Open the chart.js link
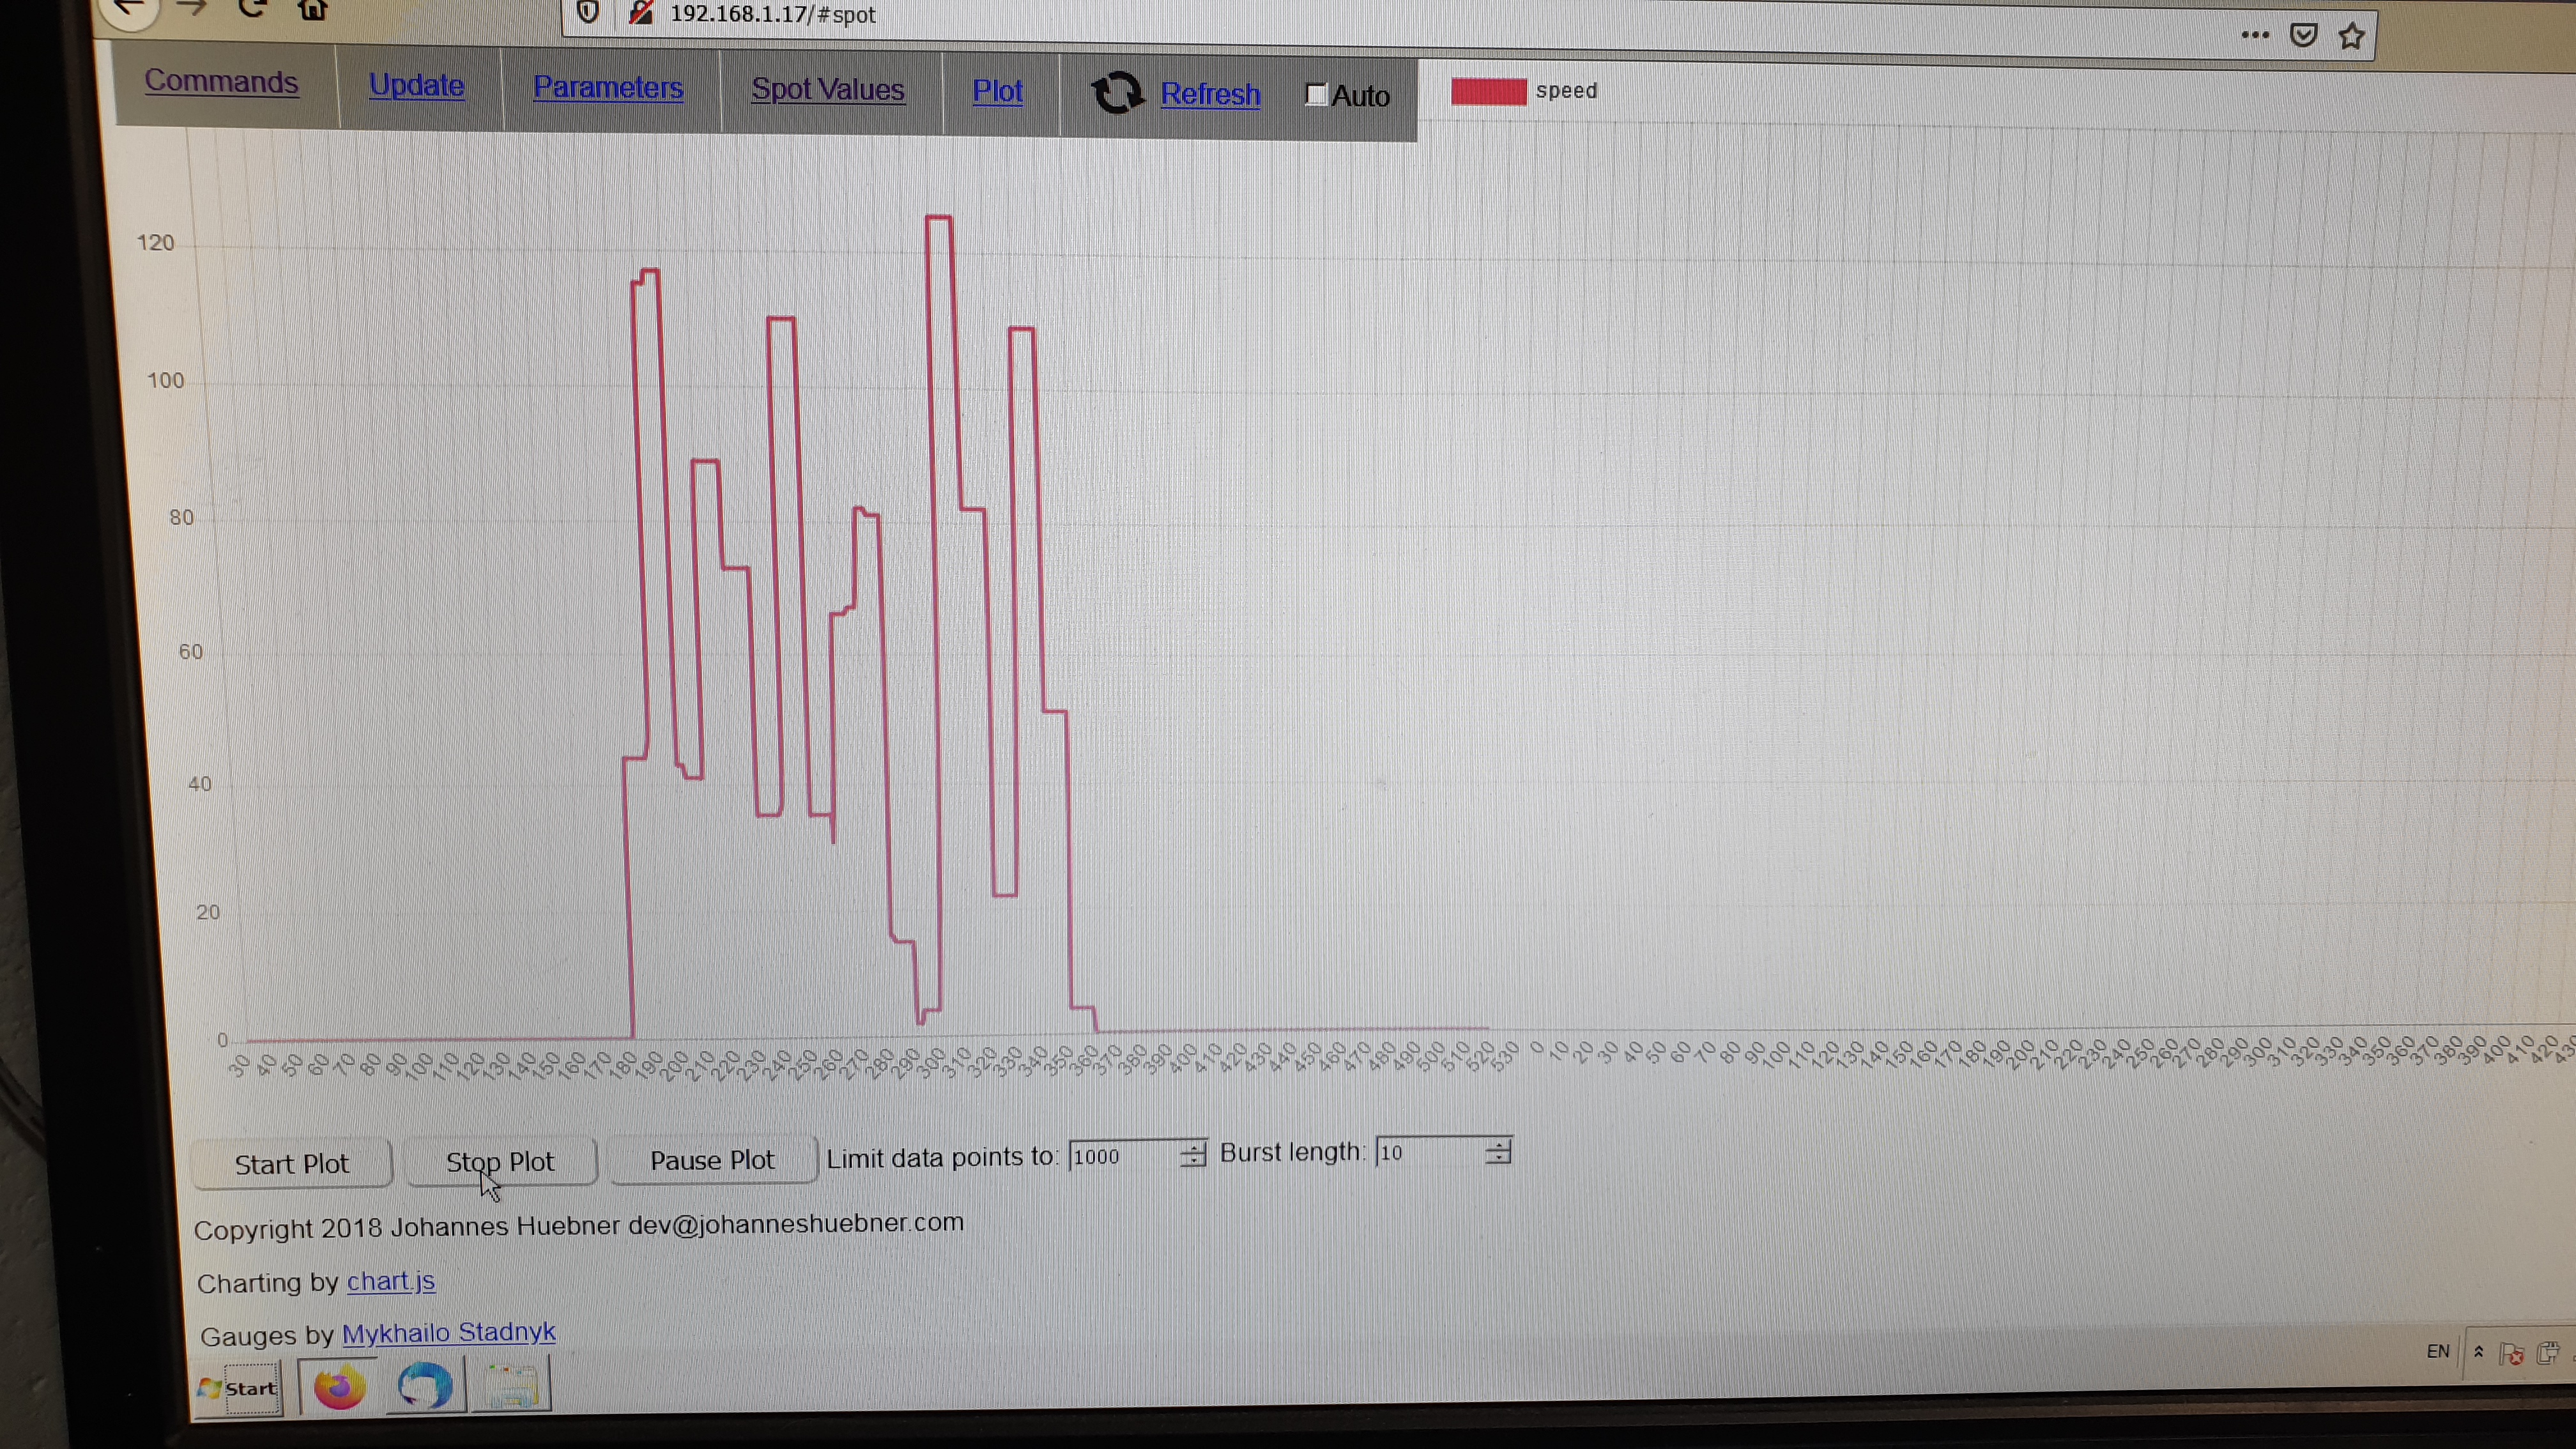Viewport: 2576px width, 1449px height. [x=390, y=1281]
